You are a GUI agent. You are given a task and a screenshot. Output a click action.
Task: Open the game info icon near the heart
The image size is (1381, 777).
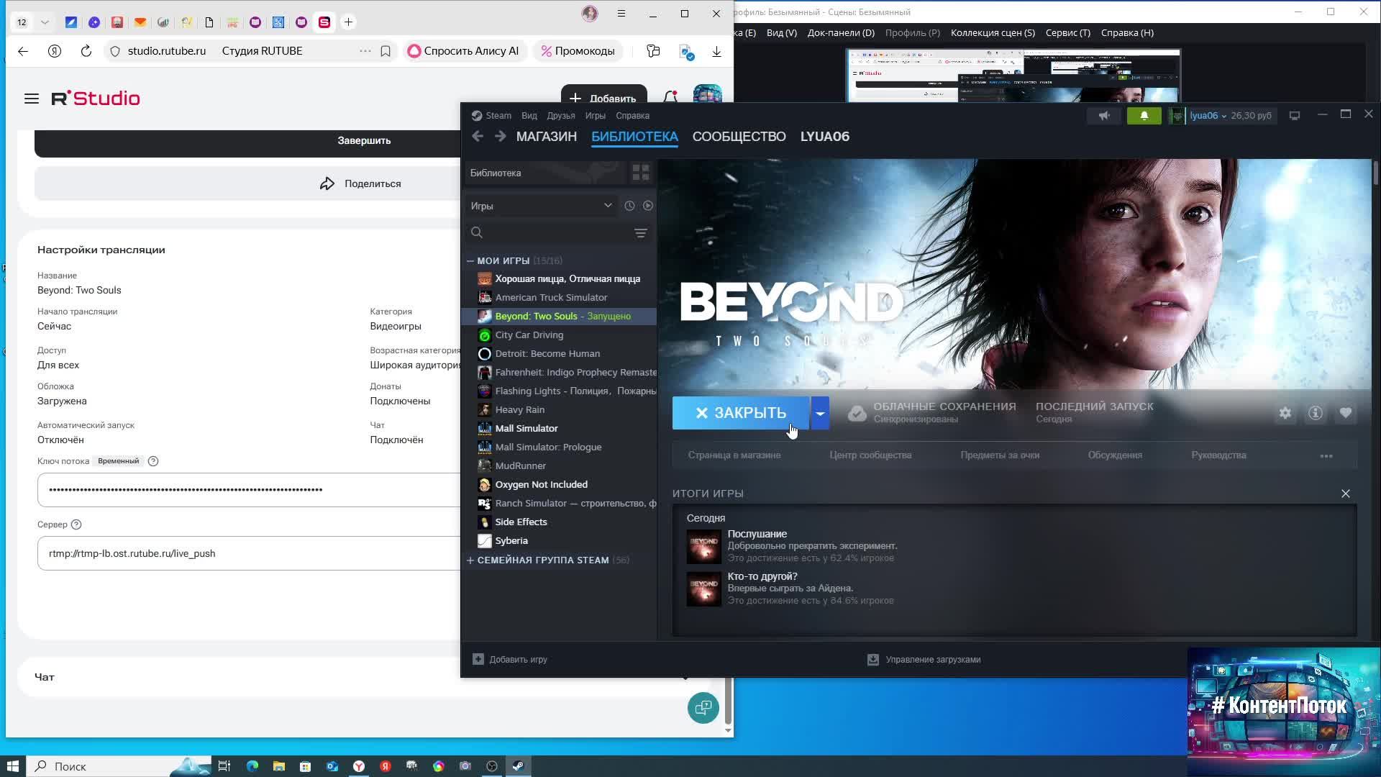(x=1316, y=413)
